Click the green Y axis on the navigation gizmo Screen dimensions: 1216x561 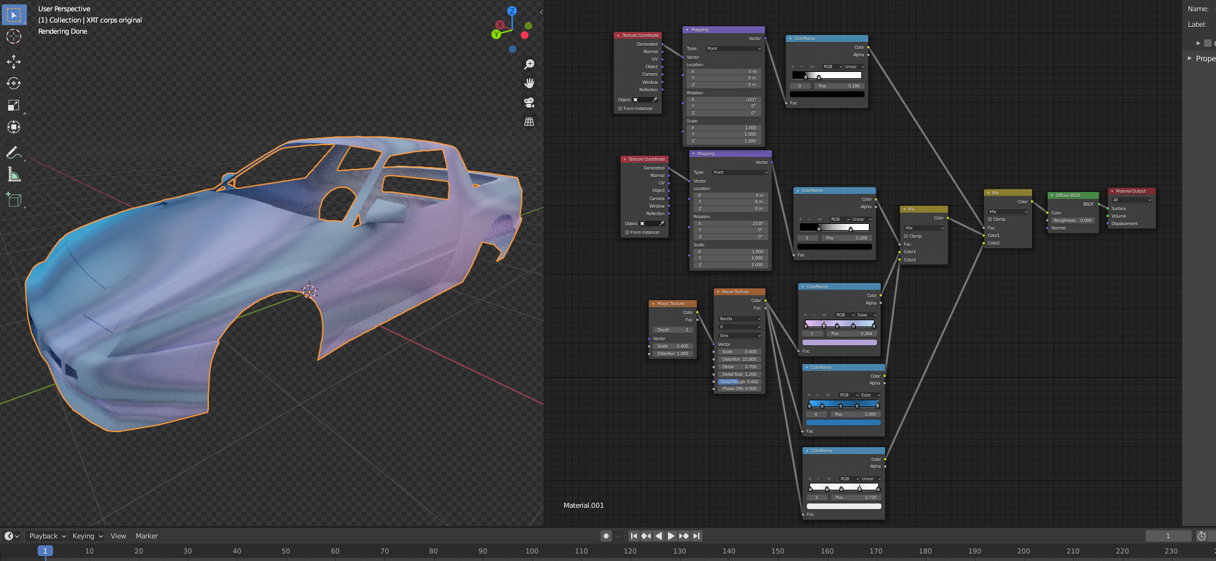[x=496, y=34]
